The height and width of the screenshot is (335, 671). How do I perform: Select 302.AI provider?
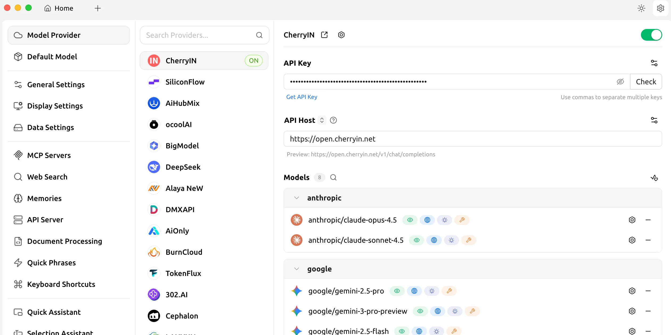point(204,295)
